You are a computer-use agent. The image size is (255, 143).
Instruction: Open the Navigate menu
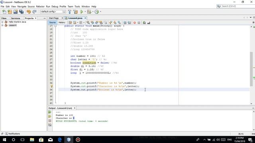tap(22, 6)
